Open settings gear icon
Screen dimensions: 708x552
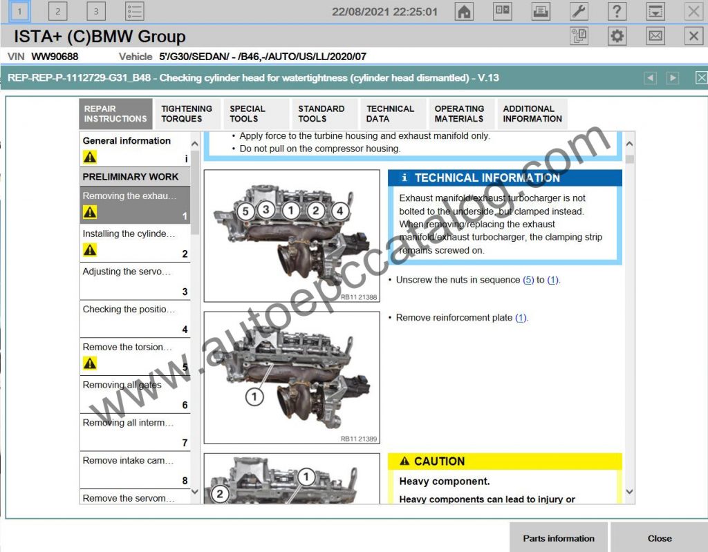click(x=617, y=36)
